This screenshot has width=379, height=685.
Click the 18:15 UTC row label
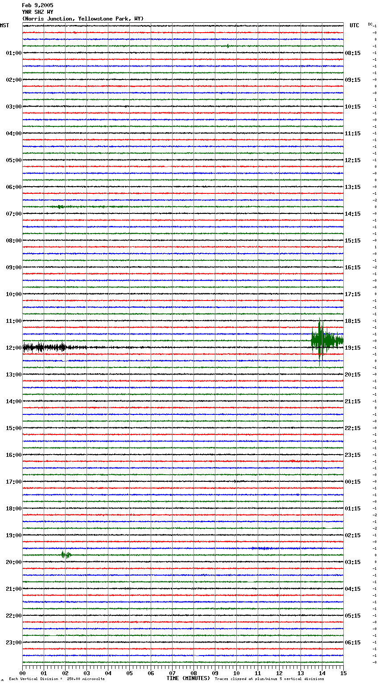pyautogui.click(x=353, y=321)
